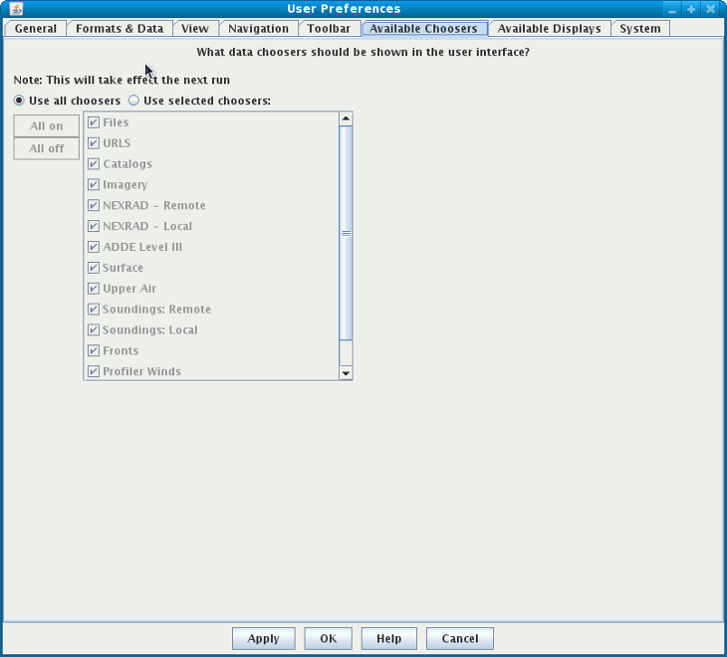Click the Cancel button
This screenshot has width=727, height=657.
(x=459, y=639)
